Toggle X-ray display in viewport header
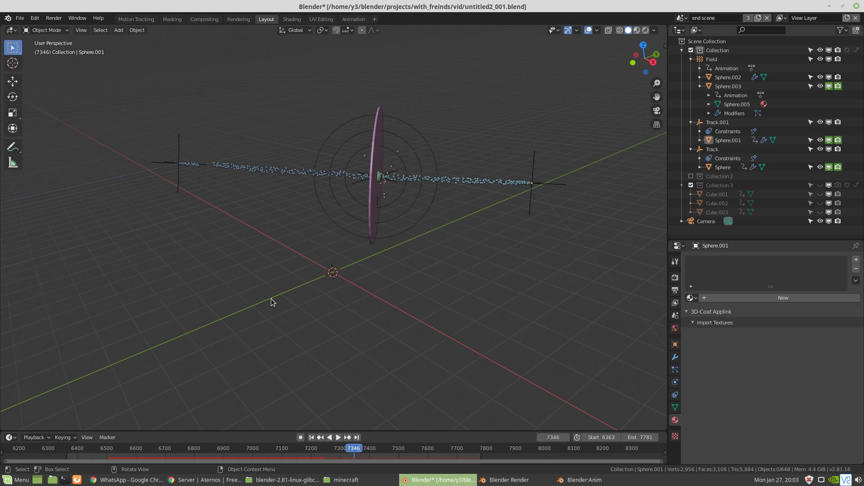The image size is (864, 486). tap(608, 30)
